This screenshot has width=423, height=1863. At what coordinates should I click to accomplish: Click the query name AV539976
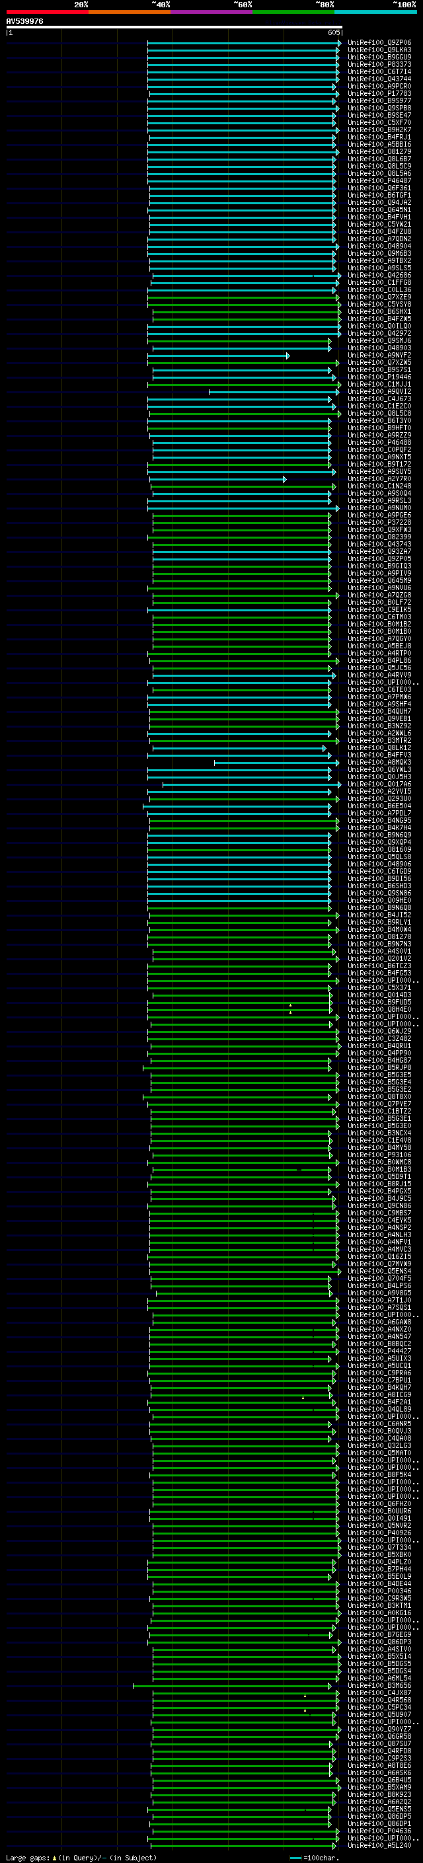click(x=24, y=22)
